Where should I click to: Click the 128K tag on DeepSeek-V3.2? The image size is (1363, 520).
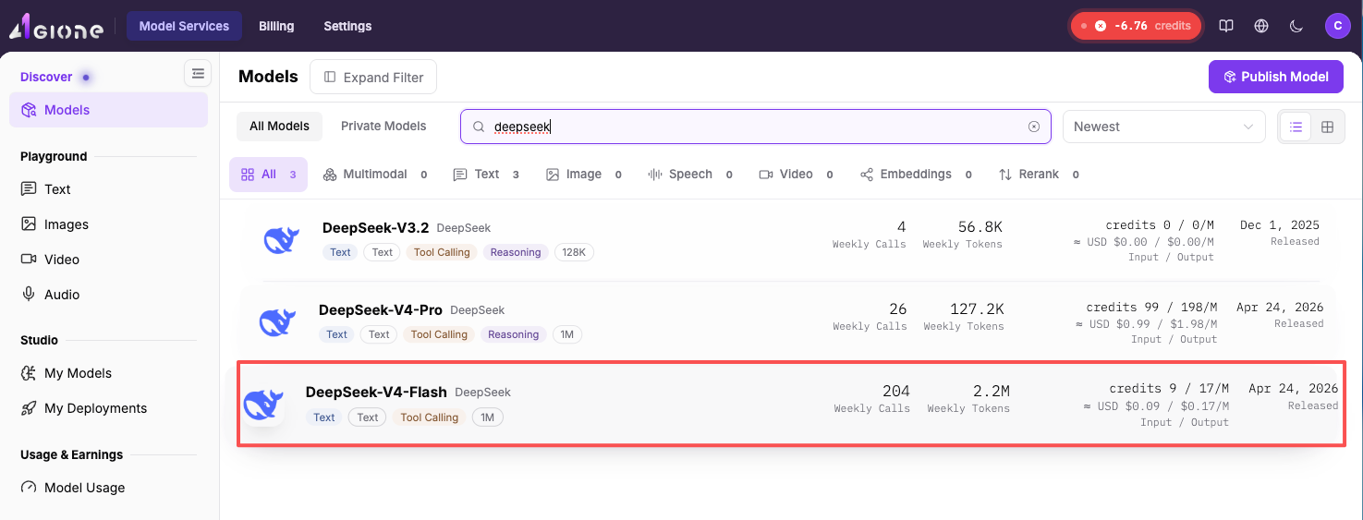pyautogui.click(x=574, y=252)
